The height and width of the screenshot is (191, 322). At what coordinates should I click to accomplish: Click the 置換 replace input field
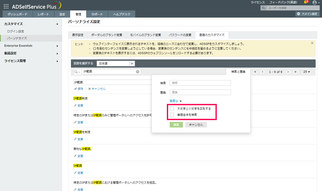pyautogui.click(x=200, y=92)
